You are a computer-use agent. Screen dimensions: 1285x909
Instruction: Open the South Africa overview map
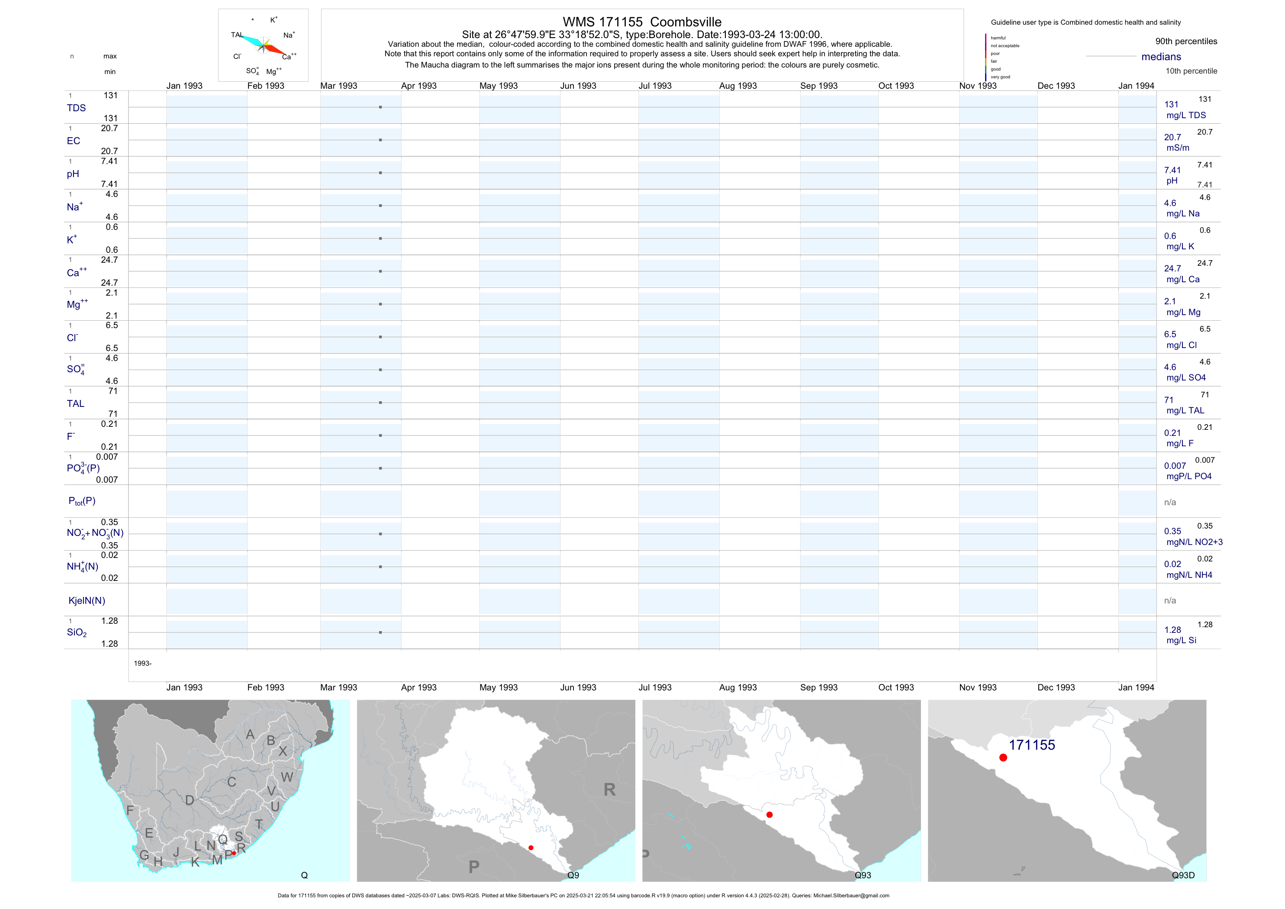(210, 790)
